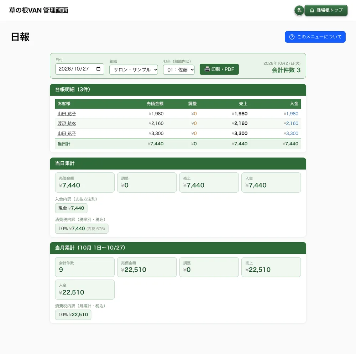Screen dimensions: 356x354
Task: Open 懸場帳トップ home button
Action: pyautogui.click(x=326, y=10)
